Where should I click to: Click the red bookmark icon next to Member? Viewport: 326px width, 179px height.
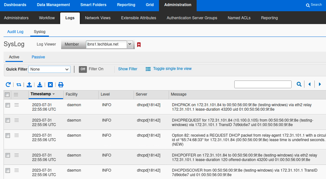tap(139, 45)
